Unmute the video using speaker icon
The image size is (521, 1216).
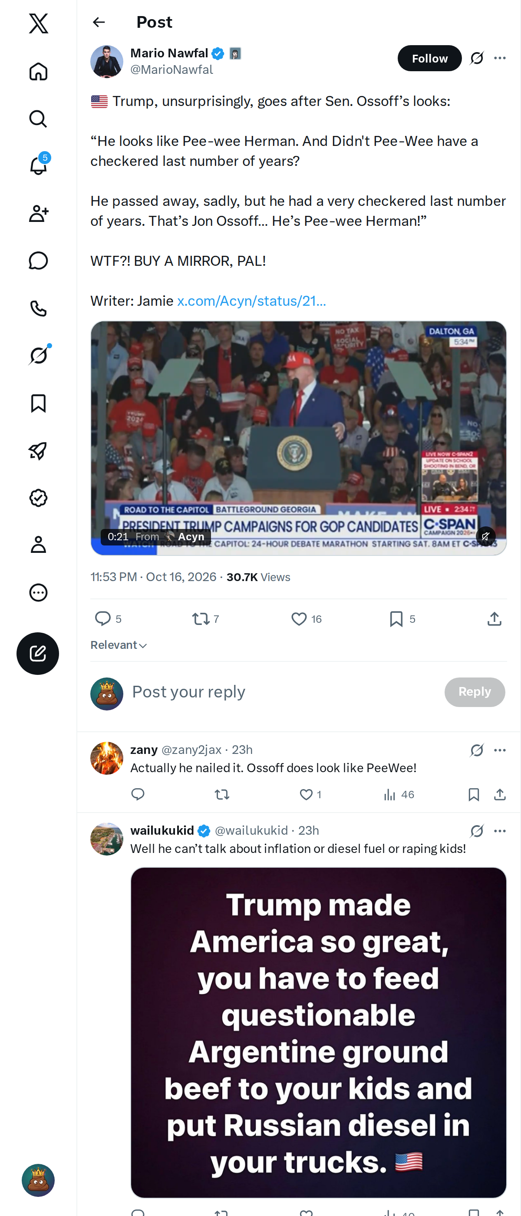(485, 536)
